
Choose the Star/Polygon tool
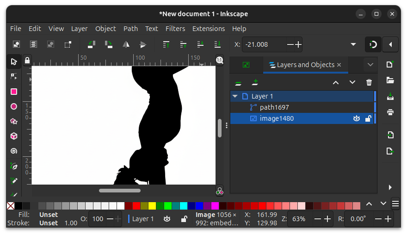tap(14, 121)
